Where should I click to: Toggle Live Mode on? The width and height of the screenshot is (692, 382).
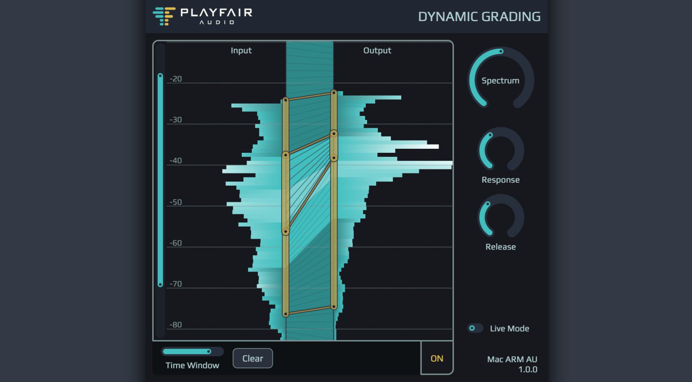pos(475,329)
